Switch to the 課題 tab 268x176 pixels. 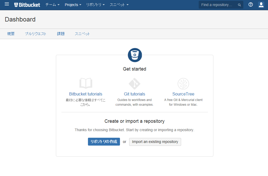[x=61, y=34]
